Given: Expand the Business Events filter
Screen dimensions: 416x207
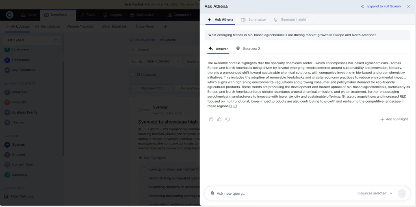Looking at the screenshot, I should pos(31,112).
